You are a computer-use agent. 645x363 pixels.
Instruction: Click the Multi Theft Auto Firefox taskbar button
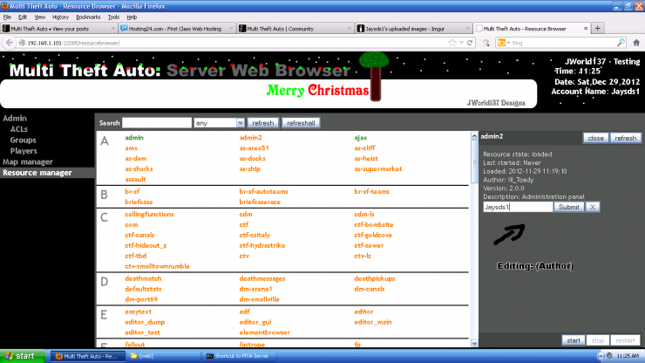coord(88,356)
